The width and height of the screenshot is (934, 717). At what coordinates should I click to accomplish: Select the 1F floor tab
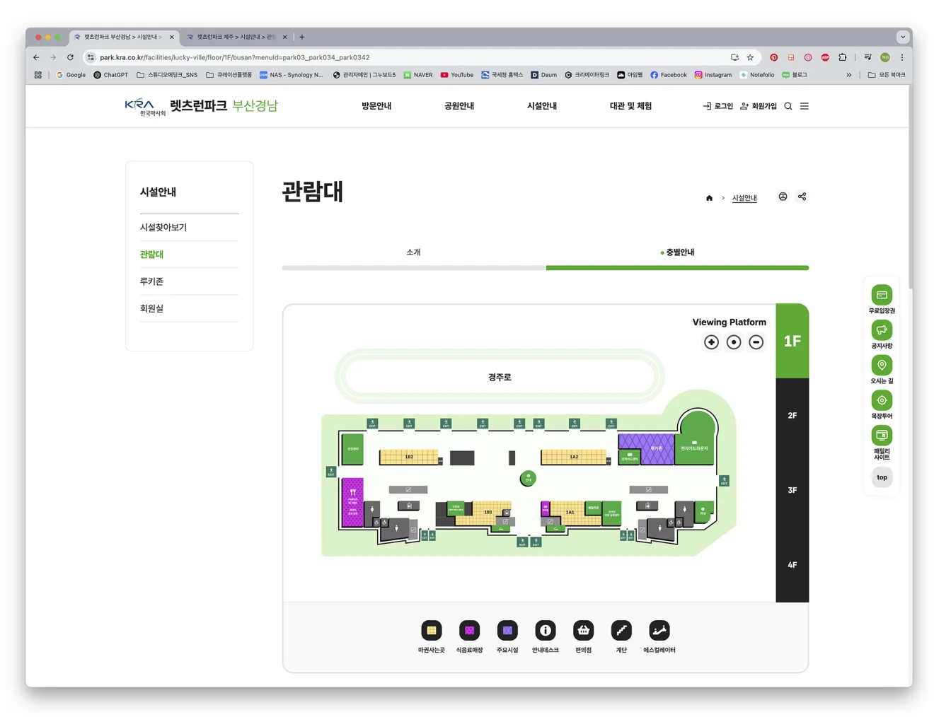coord(792,342)
